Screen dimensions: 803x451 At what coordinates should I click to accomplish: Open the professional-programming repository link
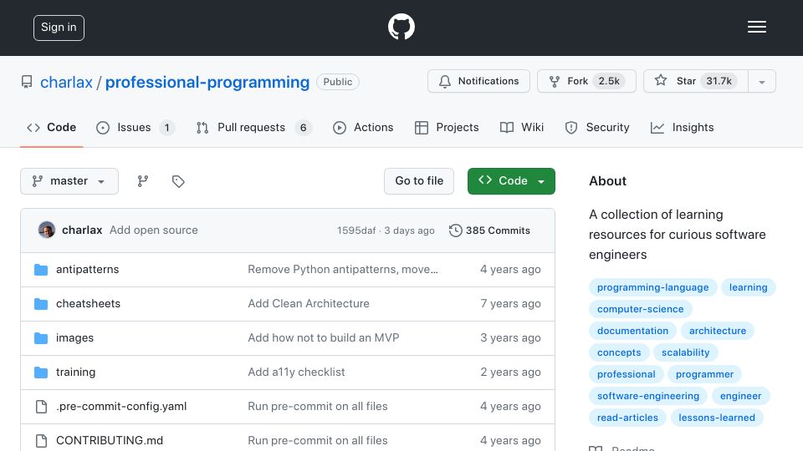(207, 82)
